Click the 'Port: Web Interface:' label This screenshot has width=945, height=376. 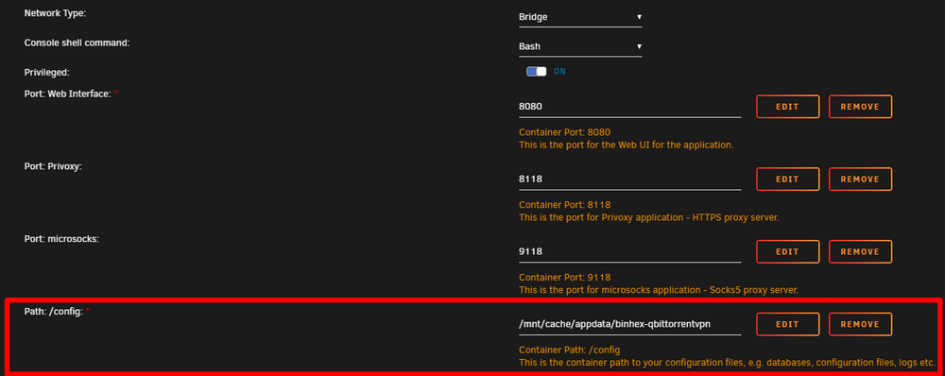(67, 94)
